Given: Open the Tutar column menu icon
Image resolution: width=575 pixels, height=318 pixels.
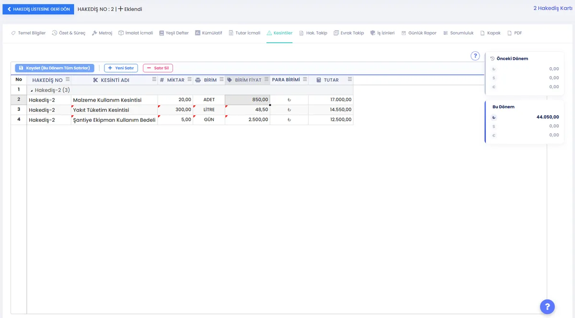Looking at the screenshot, I should 350,80.
